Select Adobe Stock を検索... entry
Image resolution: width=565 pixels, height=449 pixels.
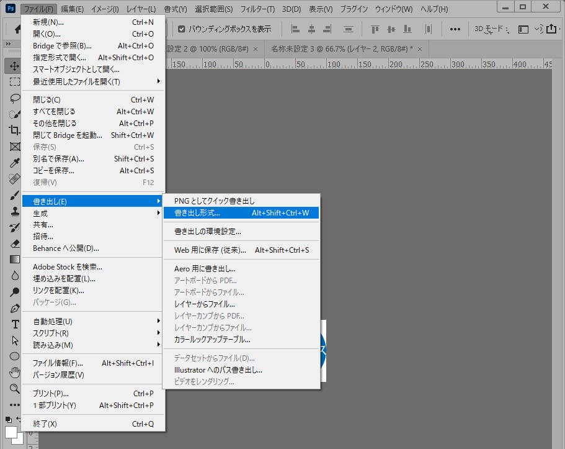93,267
